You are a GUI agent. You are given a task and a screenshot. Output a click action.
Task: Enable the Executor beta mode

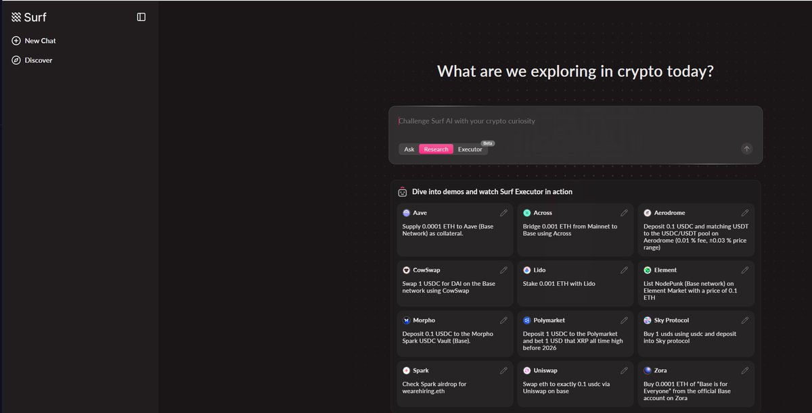pos(470,149)
